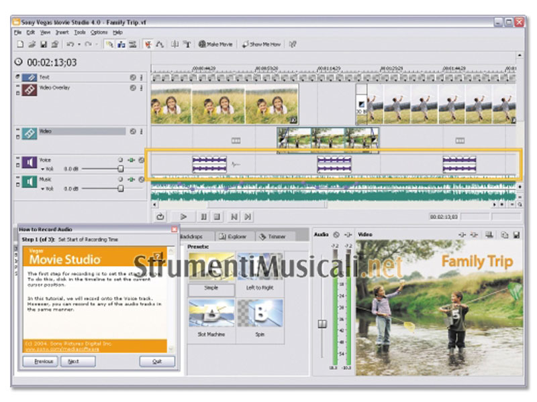Viewport: 537px width, 402px height.
Task: Click Next in the tutorial dialog
Action: pos(77,361)
